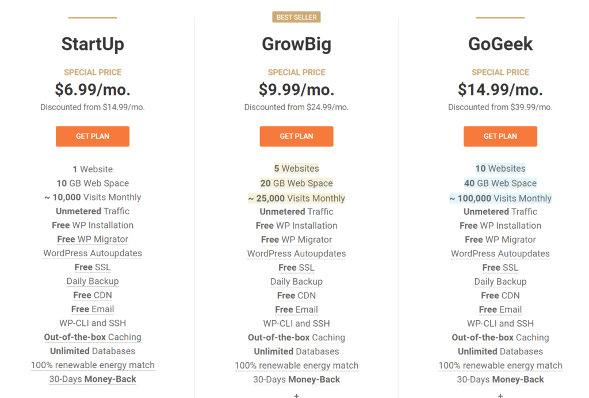Click WordPress Autoupdates in the GrowBig plan
The height and width of the screenshot is (398, 589).
296,253
